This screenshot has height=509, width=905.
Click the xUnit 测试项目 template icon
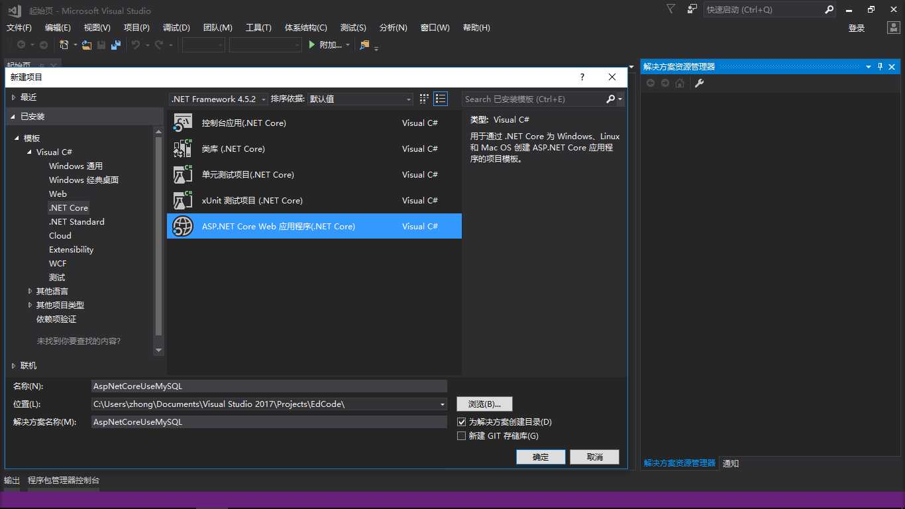tap(183, 200)
